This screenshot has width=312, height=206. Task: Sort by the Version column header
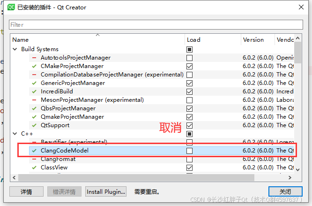click(x=258, y=39)
